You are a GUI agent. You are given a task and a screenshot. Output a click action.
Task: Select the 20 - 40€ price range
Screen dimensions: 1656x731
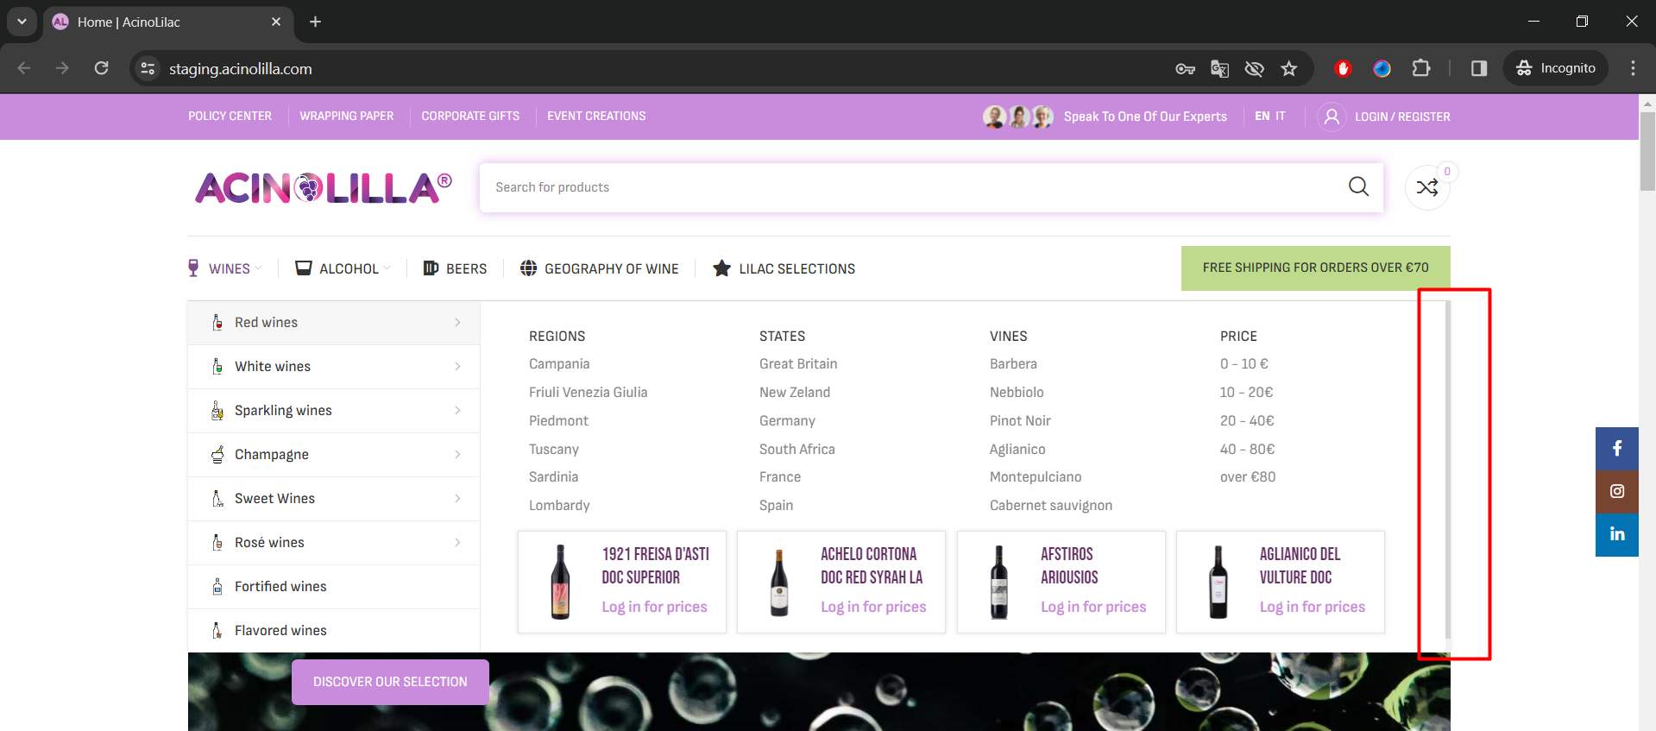tap(1247, 421)
